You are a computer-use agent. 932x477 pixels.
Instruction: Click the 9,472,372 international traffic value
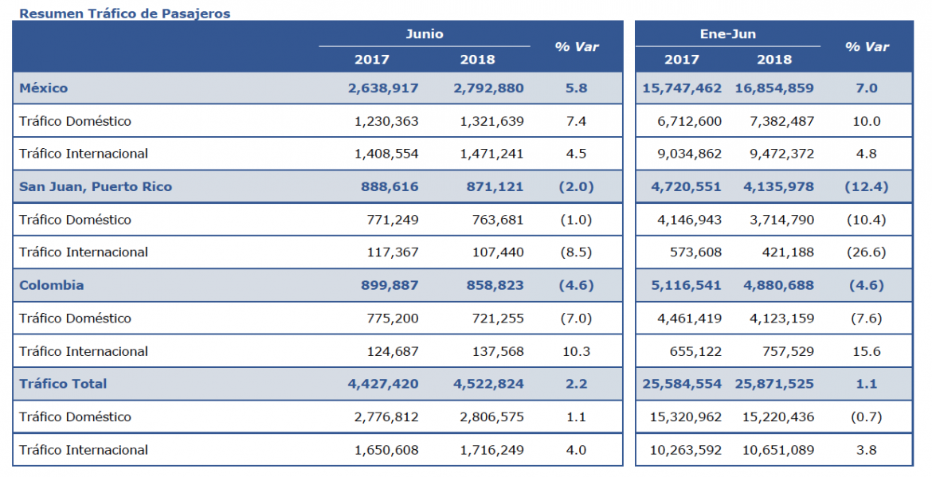pyautogui.click(x=781, y=154)
